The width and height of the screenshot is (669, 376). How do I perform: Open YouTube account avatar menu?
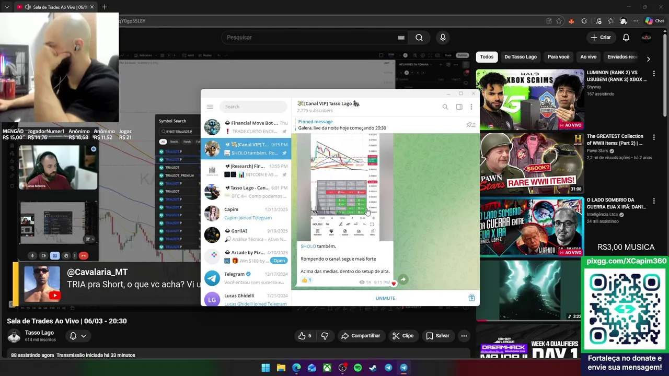647,38
